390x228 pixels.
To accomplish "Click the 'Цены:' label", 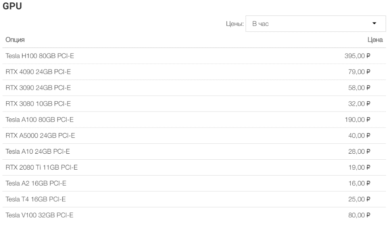I will click(x=234, y=24).
